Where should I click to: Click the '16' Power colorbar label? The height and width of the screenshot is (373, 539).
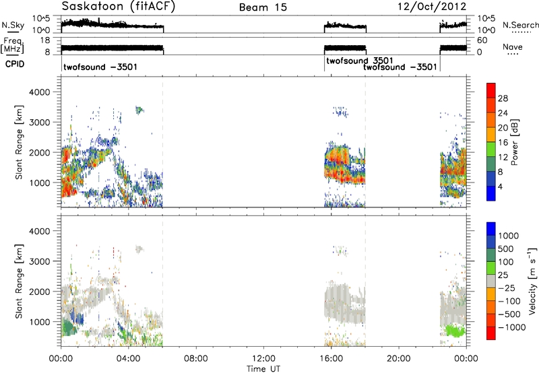coord(503,143)
